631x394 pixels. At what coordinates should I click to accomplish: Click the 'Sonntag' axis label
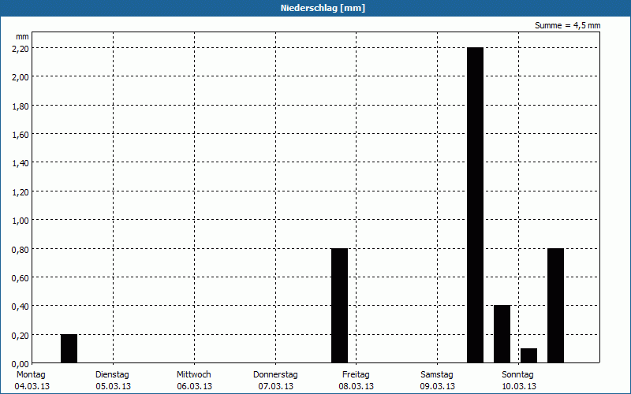coord(517,375)
